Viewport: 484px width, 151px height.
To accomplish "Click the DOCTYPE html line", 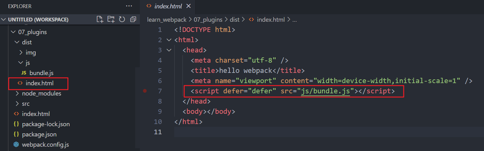I will (205, 30).
